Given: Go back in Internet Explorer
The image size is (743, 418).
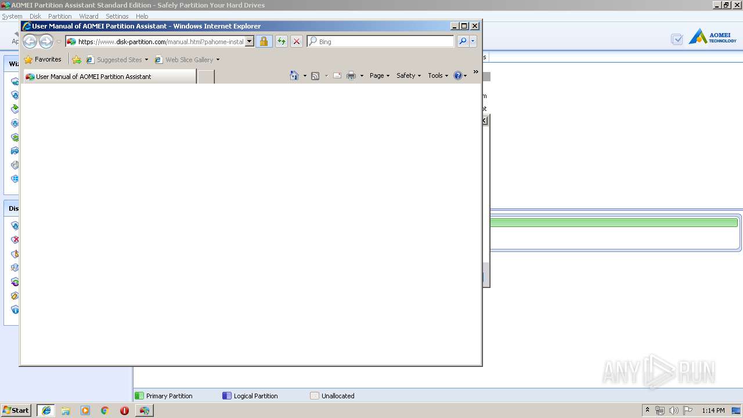Looking at the screenshot, I should 30,41.
